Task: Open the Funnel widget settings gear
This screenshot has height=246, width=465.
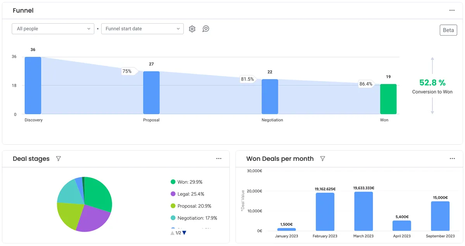Action: tap(192, 29)
